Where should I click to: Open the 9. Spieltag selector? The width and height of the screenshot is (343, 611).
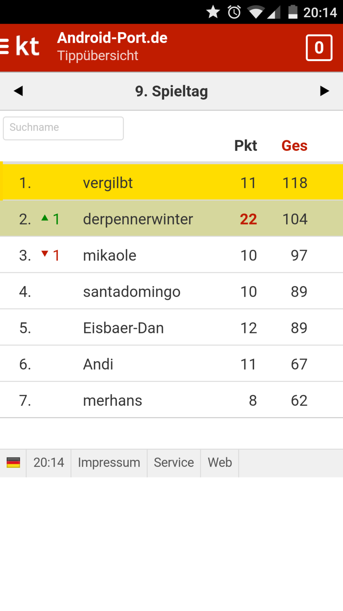[x=171, y=91]
